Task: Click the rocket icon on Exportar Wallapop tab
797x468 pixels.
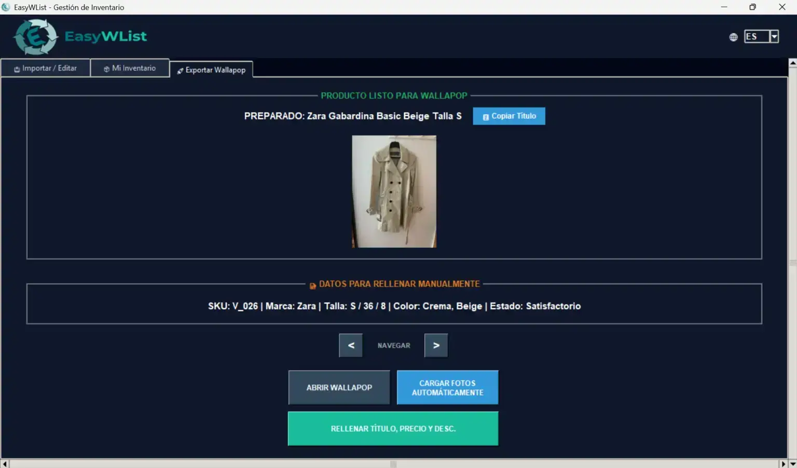Action: (180, 70)
